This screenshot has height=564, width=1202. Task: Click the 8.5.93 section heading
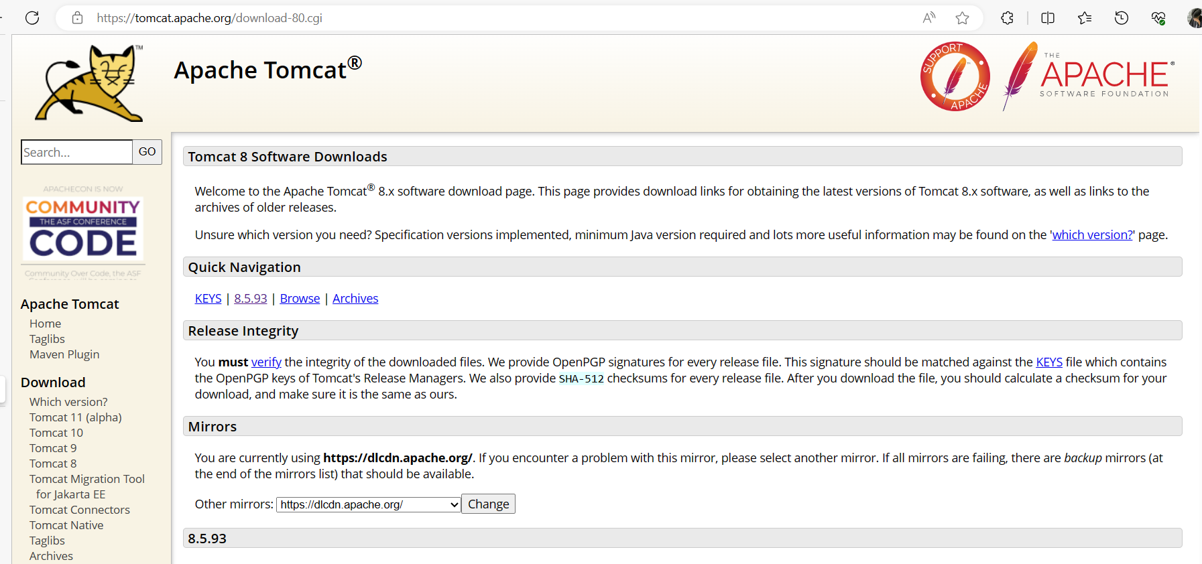[x=207, y=539]
